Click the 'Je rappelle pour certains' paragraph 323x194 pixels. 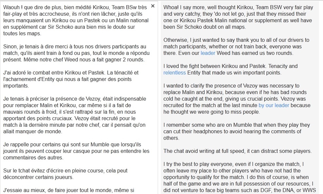click(76, 151)
